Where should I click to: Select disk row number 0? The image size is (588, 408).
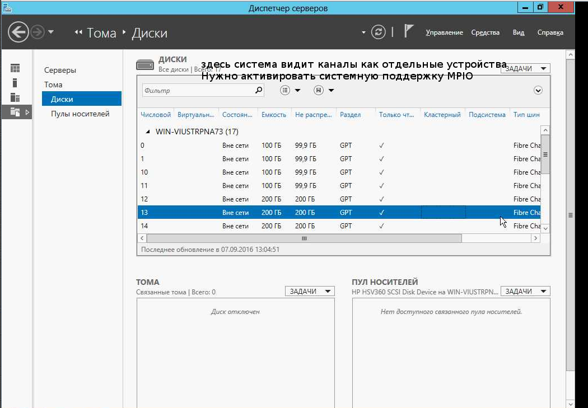point(339,146)
